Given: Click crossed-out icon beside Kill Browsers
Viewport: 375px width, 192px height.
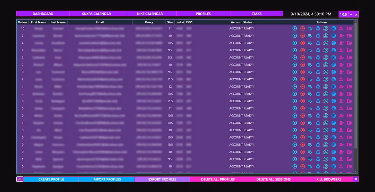Looking at the screenshot, I should [356, 179].
